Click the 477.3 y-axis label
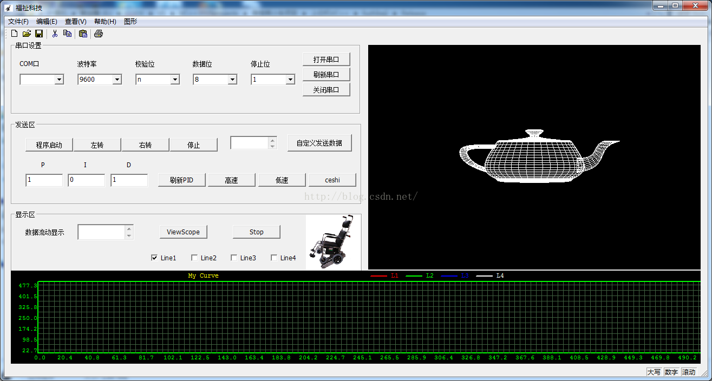 pyautogui.click(x=28, y=285)
